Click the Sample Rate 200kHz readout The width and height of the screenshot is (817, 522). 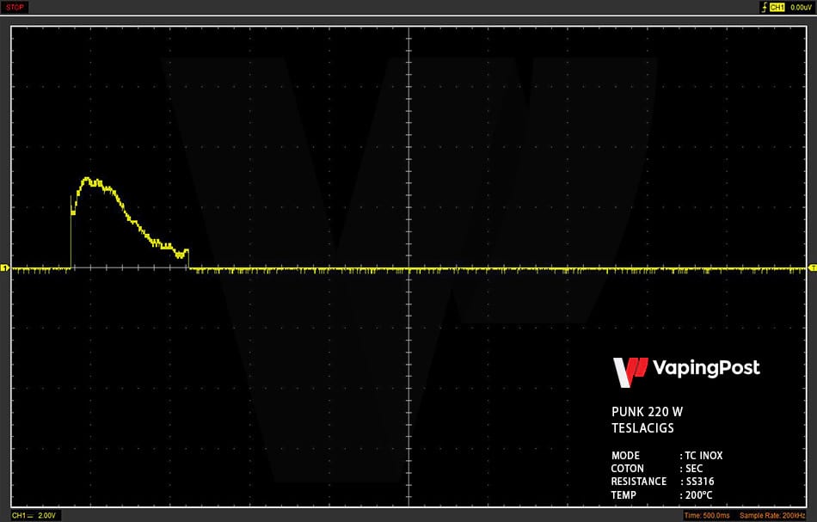click(x=772, y=516)
